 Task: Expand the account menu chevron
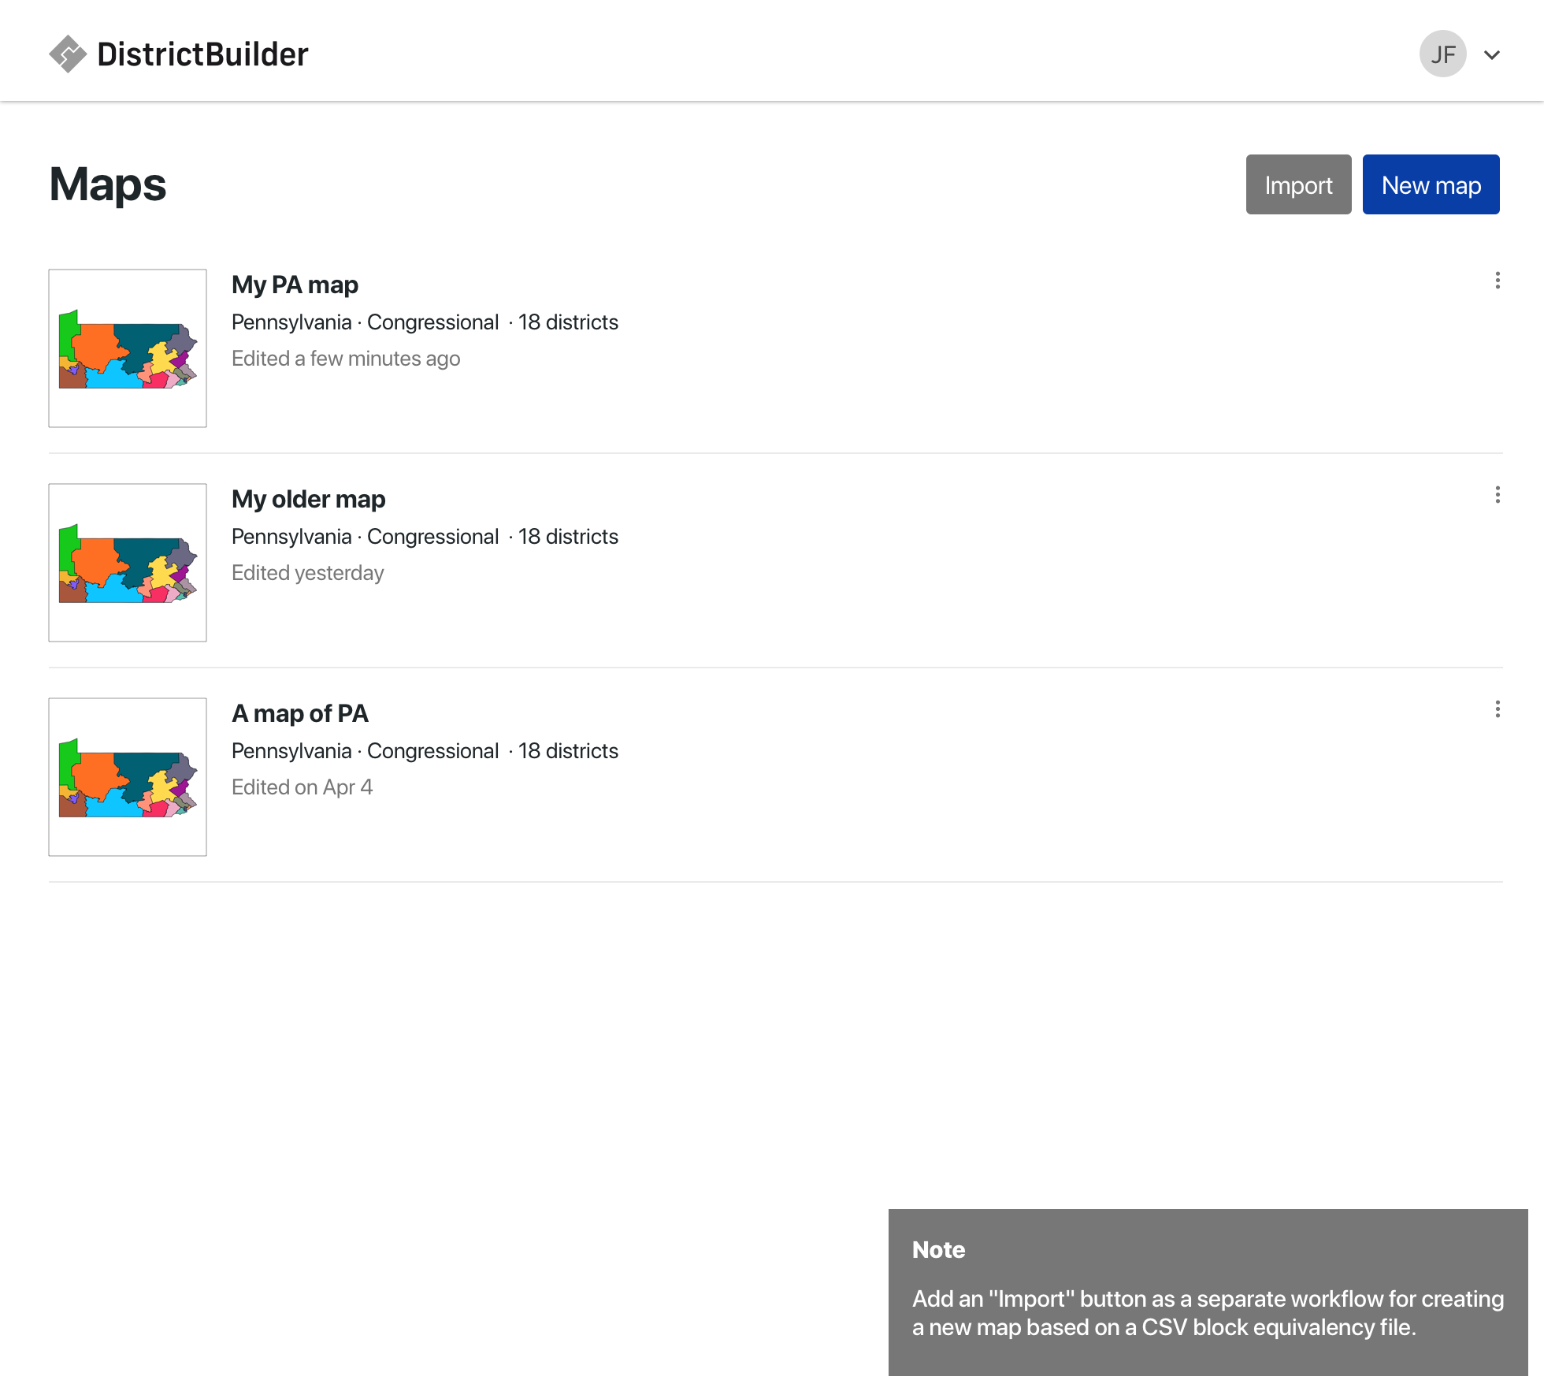click(1492, 55)
